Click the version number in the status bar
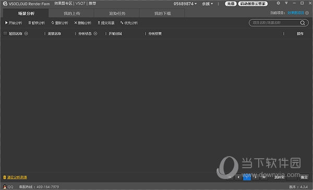Screen dimensions: 313x190 (304, 187)
